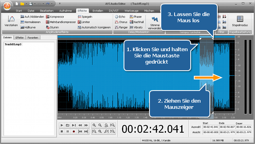Screen dimensions: 255x144
Task: Switch to the Start ribbon tab
Action: (19, 11)
